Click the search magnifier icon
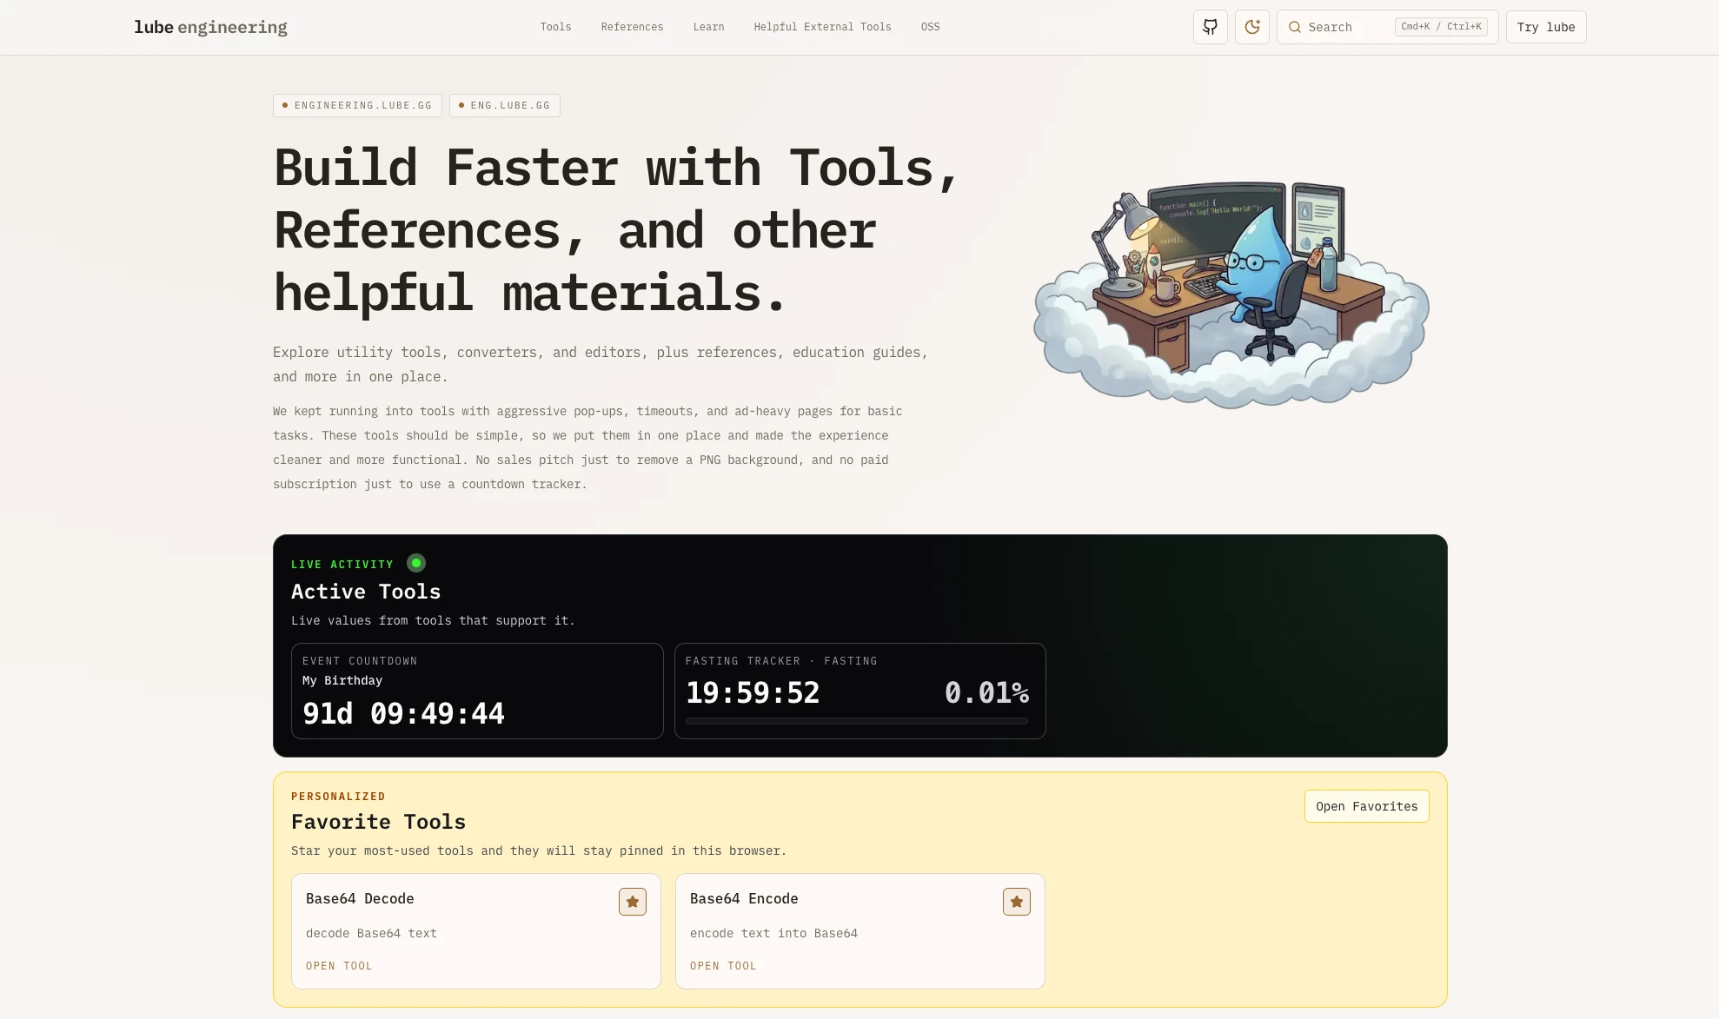Image resolution: width=1719 pixels, height=1019 pixels. click(x=1295, y=27)
